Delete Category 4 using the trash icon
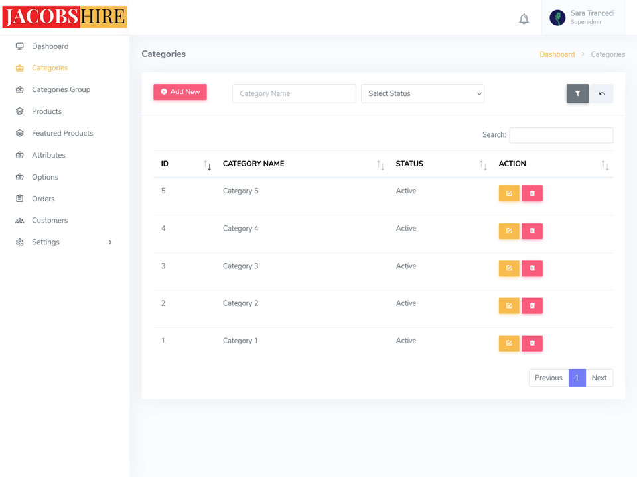The image size is (637, 477). tap(531, 231)
